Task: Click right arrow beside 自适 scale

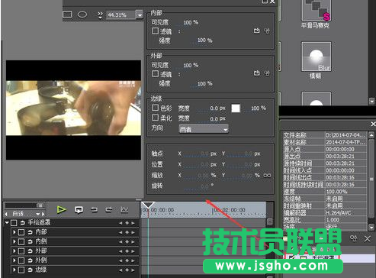Action: 43,214
